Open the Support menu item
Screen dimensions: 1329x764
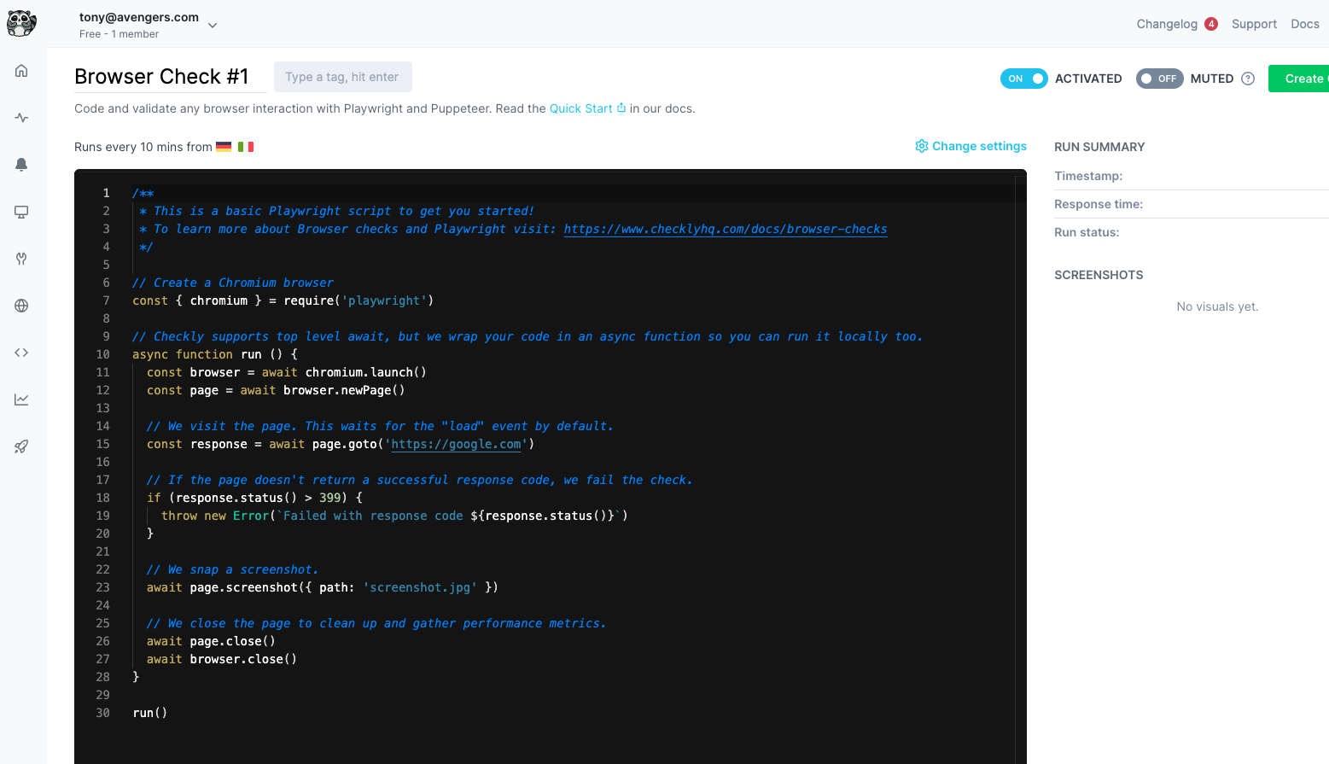[1254, 24]
